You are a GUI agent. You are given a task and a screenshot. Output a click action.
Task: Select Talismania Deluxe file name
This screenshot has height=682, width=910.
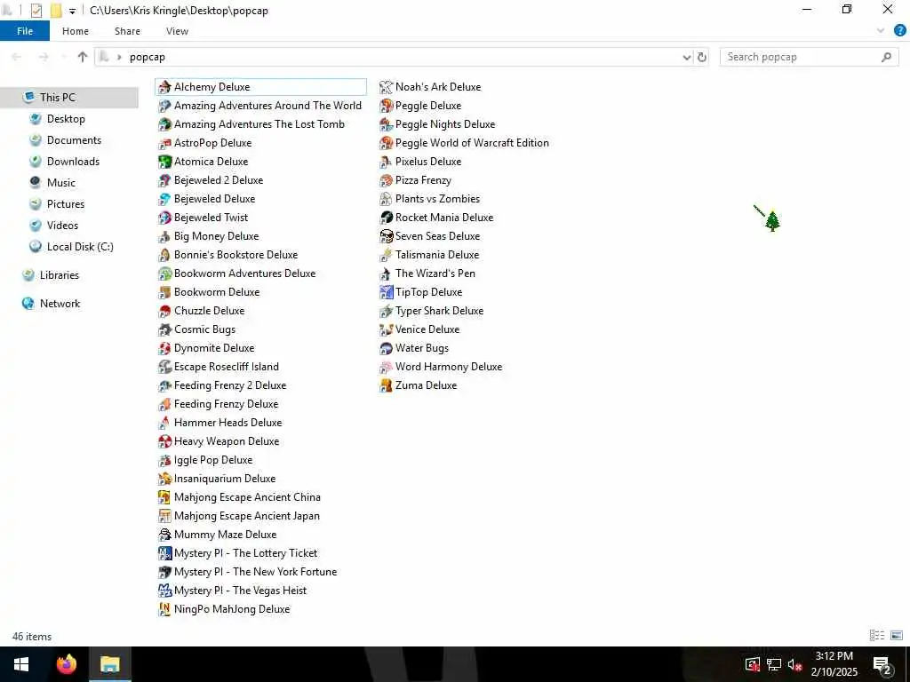click(x=437, y=255)
